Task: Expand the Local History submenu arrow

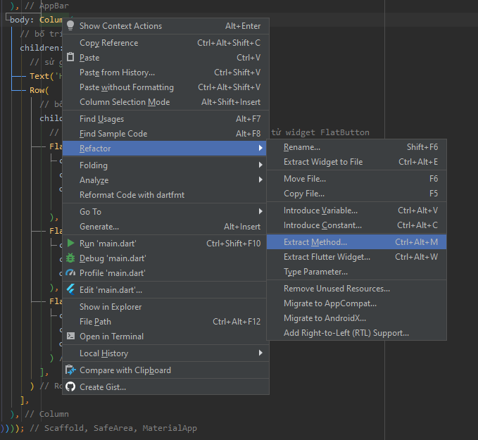Action: coord(260,353)
